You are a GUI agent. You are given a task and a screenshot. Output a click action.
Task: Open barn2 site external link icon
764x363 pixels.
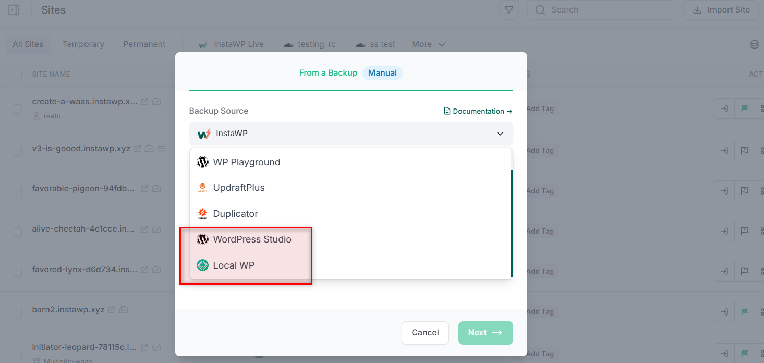pos(112,309)
